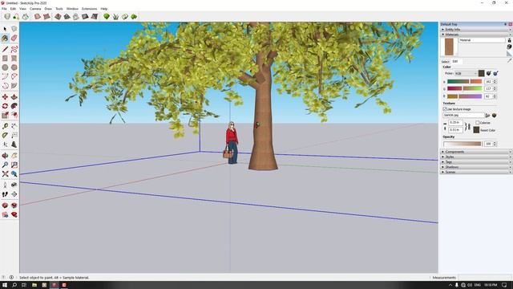This screenshot has width=513, height=289.
Task: Click the picker color swatch
Action: pos(481,73)
